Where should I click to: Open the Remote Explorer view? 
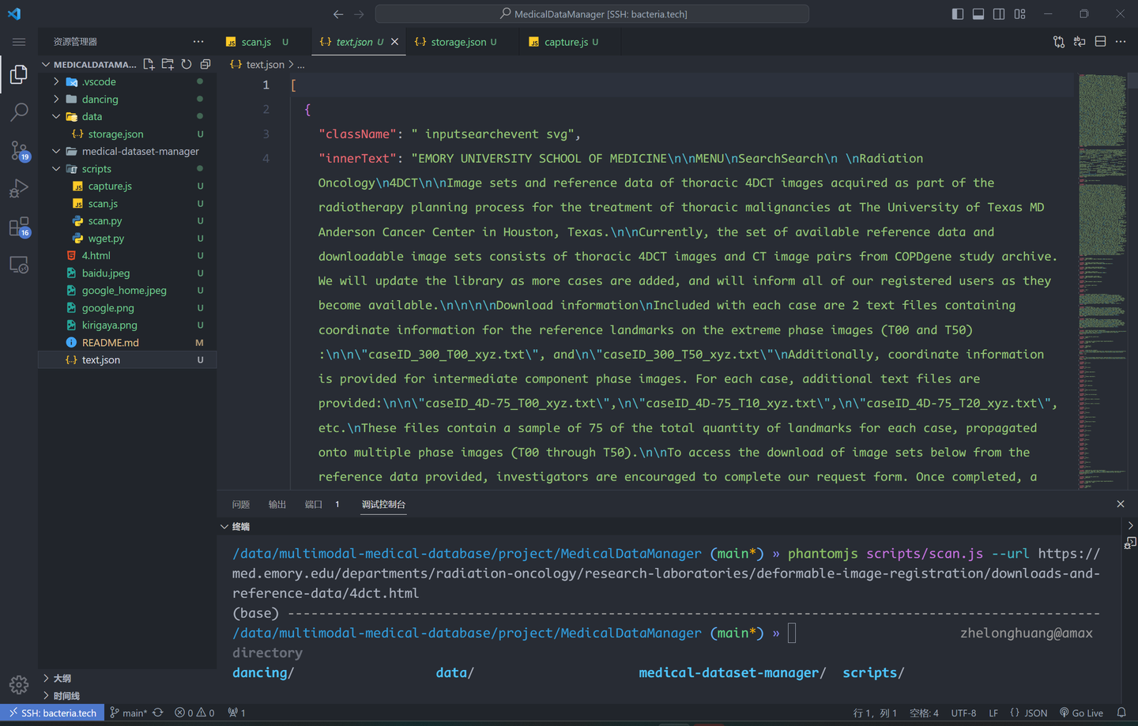point(19,265)
